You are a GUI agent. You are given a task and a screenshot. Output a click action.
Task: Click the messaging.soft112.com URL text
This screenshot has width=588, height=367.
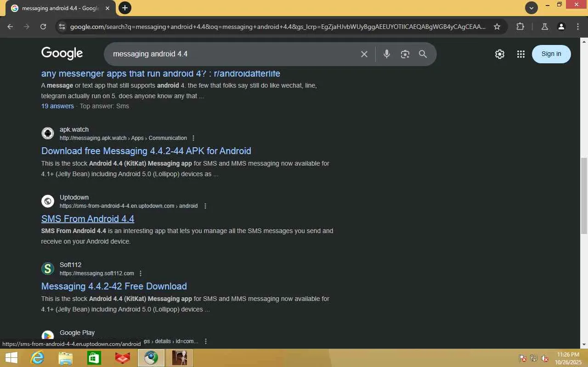coord(97,273)
